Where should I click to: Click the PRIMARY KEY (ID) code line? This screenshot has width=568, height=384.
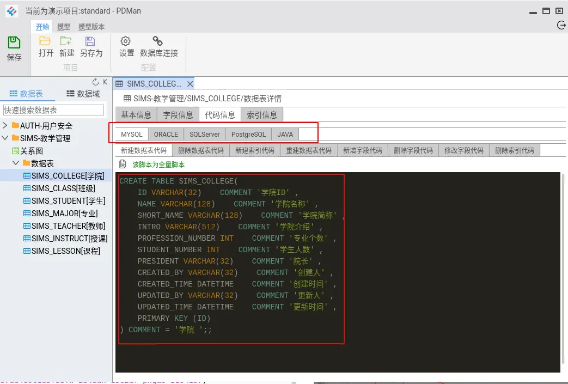click(174, 318)
